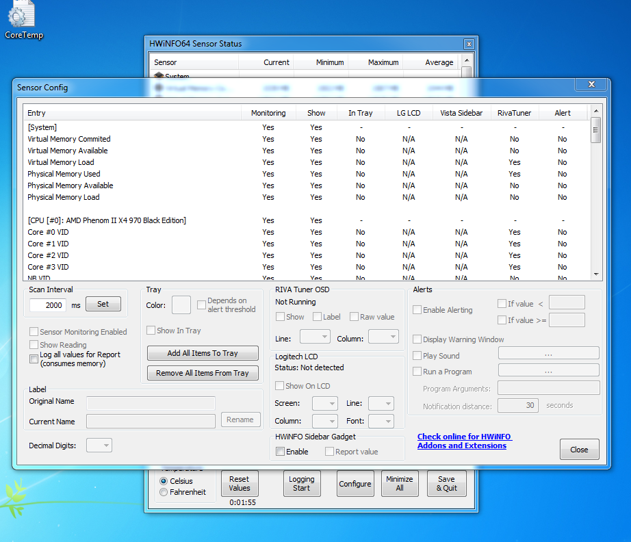
Task: Open Logitech LCD Font dropdown
Action: [381, 421]
